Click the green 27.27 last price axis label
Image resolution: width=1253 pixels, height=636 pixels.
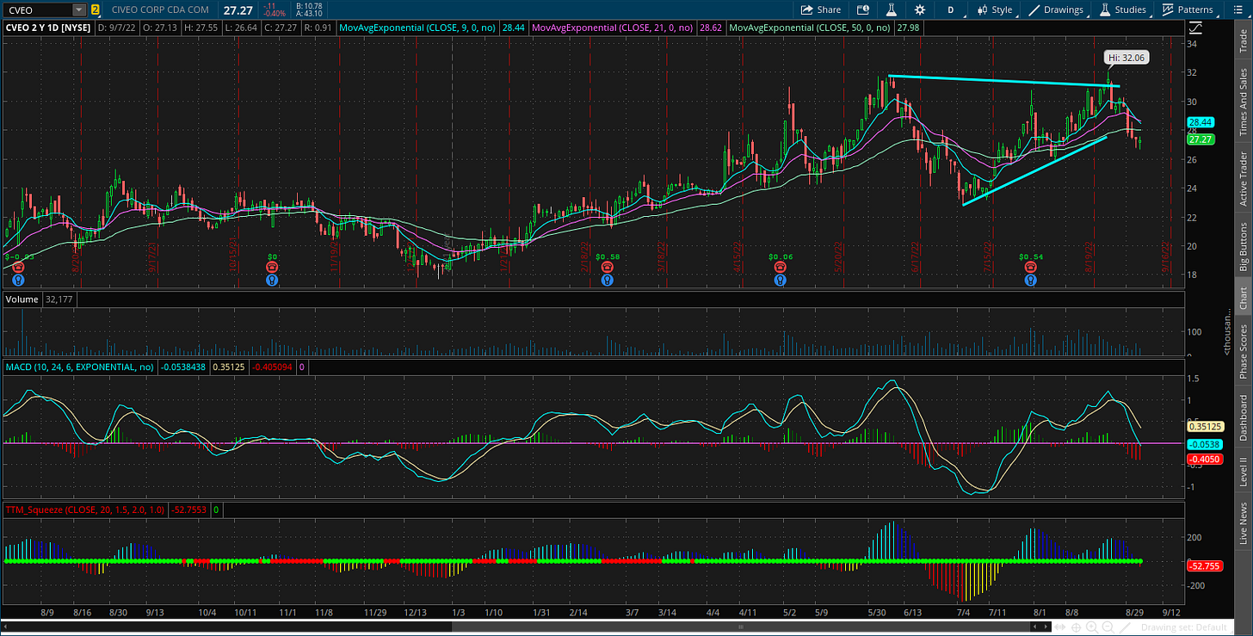click(x=1200, y=139)
